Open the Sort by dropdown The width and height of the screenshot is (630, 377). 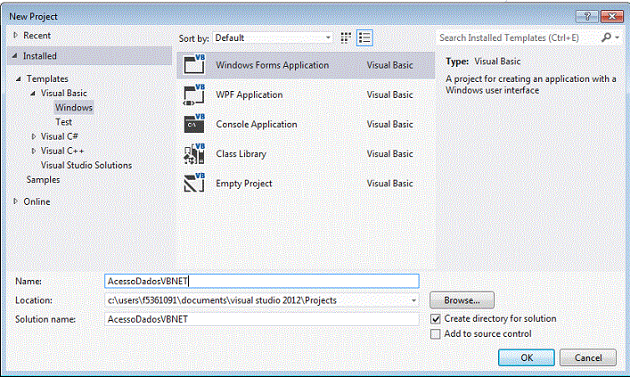point(273,37)
